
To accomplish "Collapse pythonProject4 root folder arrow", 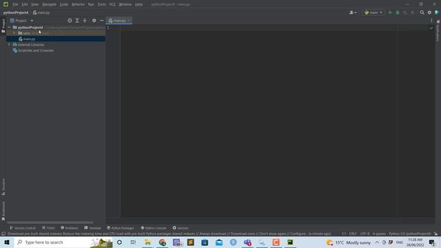I will pos(9,28).
